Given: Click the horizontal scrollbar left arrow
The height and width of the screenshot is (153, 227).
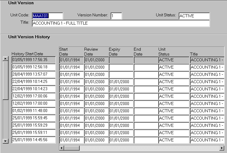Looking at the screenshot, I should pos(62,148).
